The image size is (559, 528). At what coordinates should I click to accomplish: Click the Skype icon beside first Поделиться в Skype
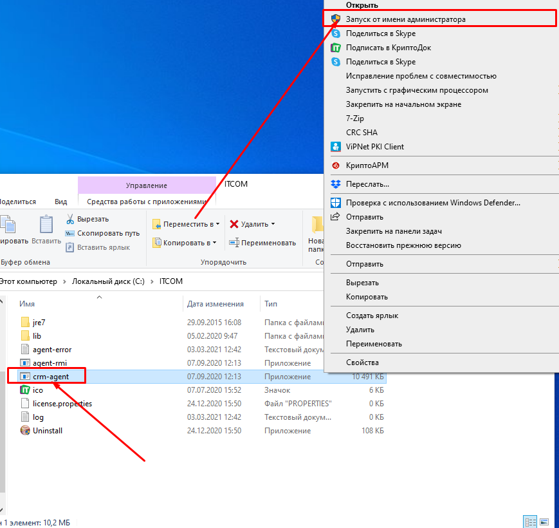click(335, 33)
